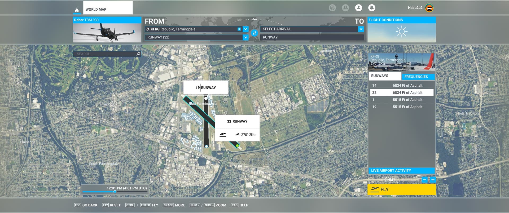Click the sun weather icon
This screenshot has width=509, height=213.
tap(401, 32)
